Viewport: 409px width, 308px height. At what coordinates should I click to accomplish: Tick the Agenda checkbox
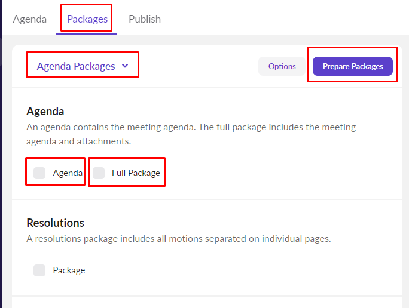point(39,173)
